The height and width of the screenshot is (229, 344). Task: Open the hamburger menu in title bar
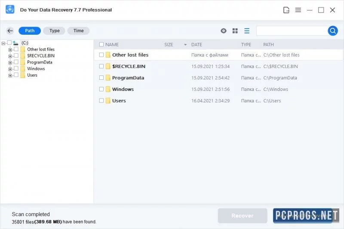tap(298, 10)
